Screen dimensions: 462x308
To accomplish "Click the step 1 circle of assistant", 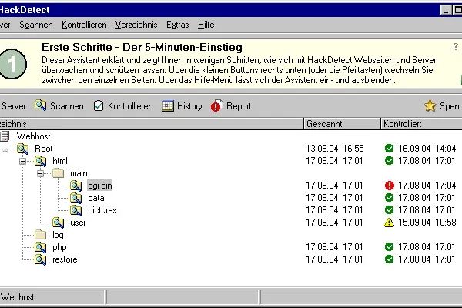I will (12, 64).
